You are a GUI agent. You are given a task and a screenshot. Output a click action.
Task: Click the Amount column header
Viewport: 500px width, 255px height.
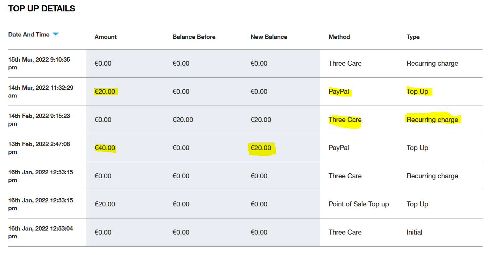pos(105,37)
